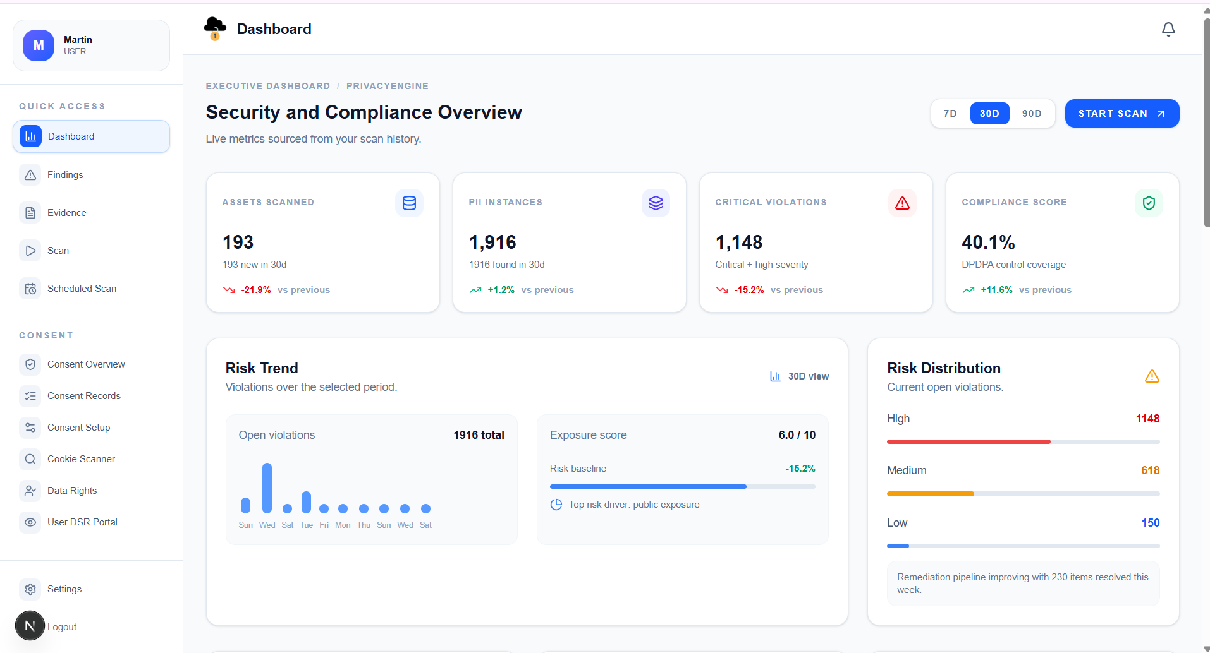
Task: Click the START SCAN button
Action: (1122, 114)
